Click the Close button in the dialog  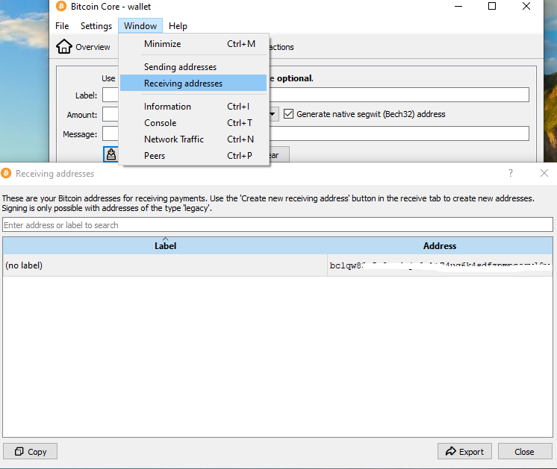point(525,451)
